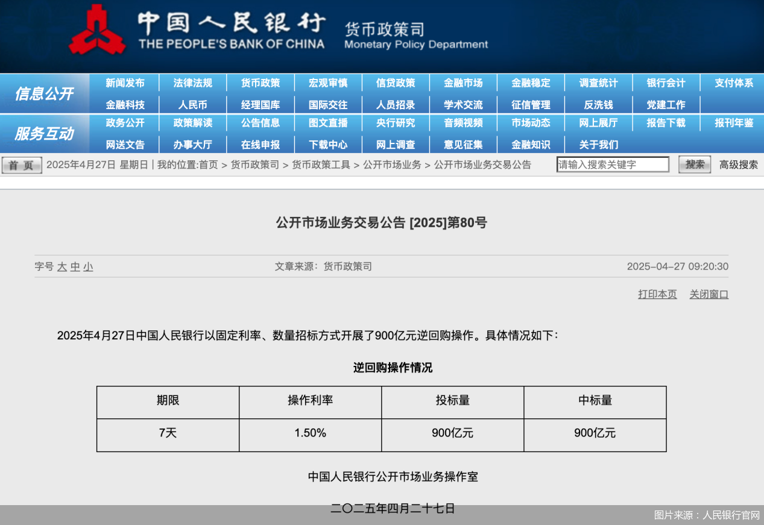Open the 下载中心 download center
The width and height of the screenshot is (764, 525).
(x=328, y=145)
